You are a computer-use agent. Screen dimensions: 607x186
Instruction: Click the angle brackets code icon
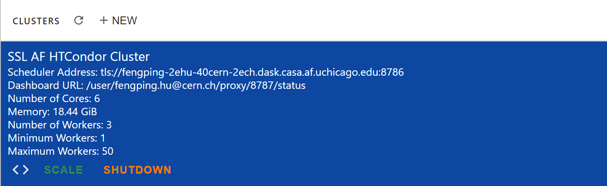tap(21, 170)
